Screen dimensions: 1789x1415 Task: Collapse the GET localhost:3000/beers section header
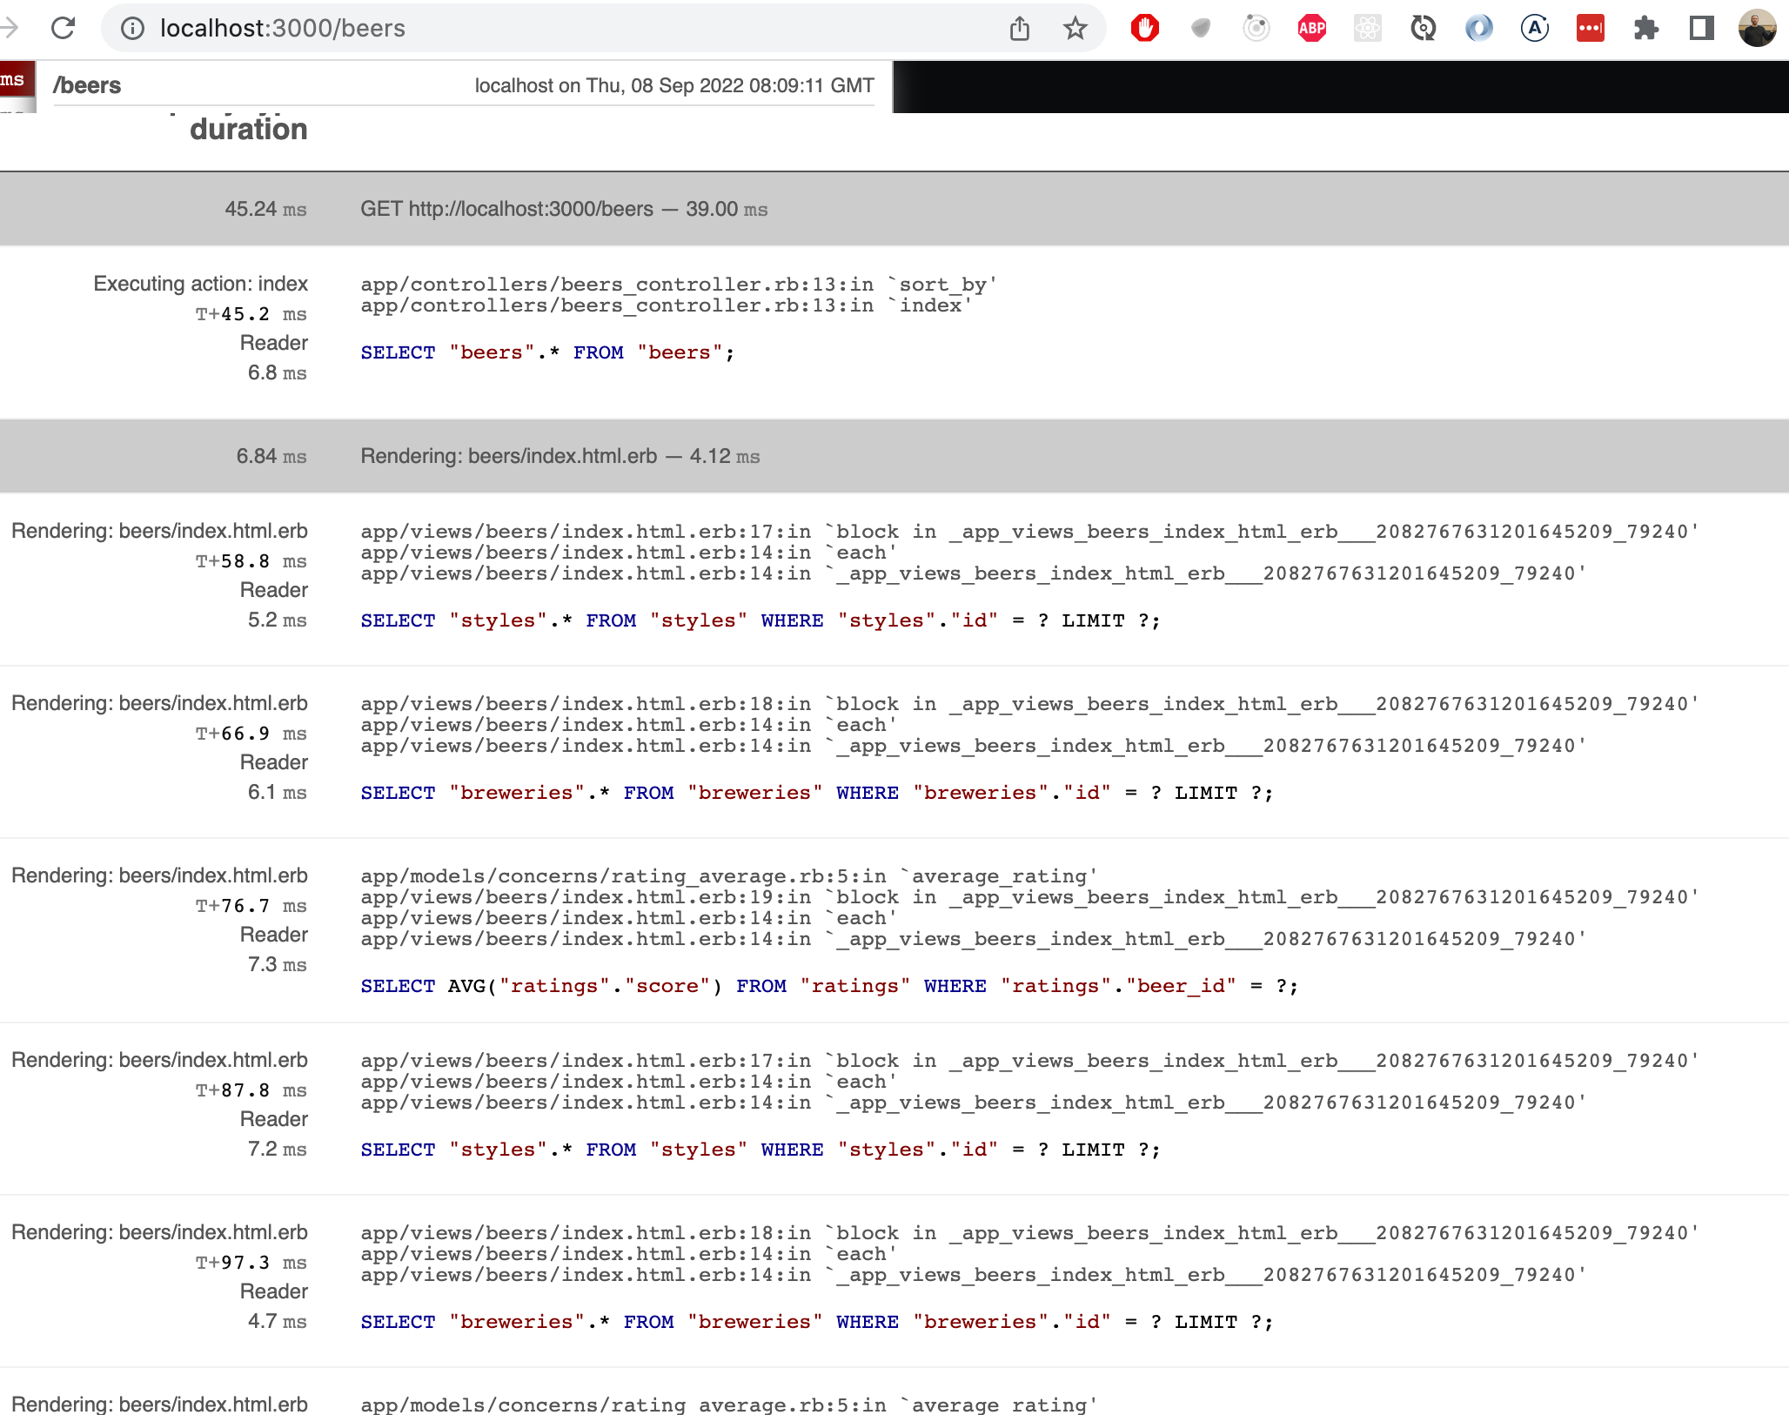pos(564,209)
